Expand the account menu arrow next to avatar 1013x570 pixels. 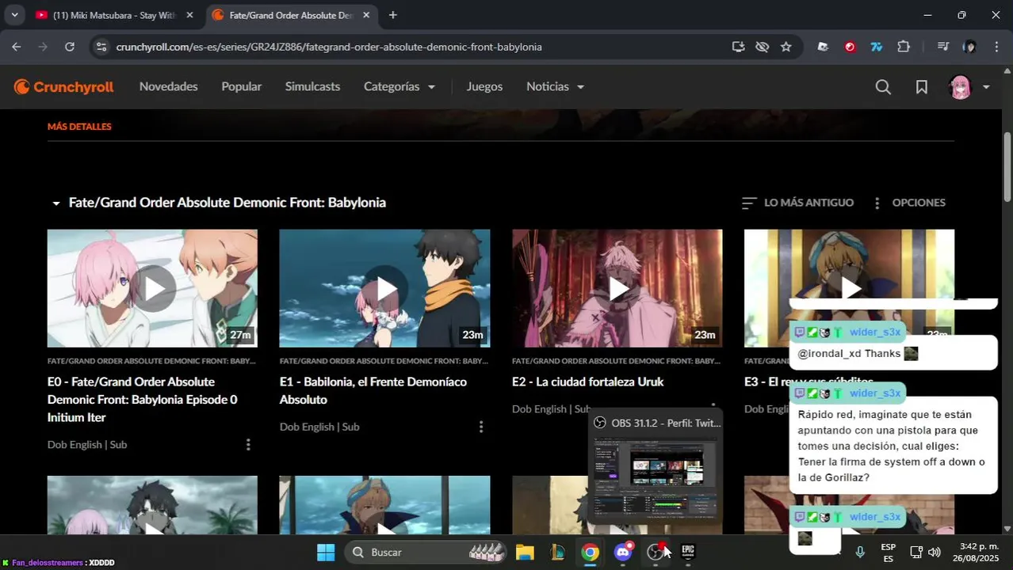pyautogui.click(x=986, y=87)
